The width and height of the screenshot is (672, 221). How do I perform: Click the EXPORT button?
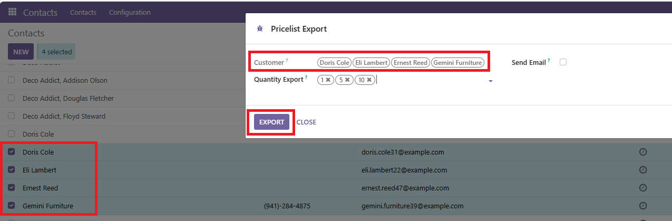point(271,122)
